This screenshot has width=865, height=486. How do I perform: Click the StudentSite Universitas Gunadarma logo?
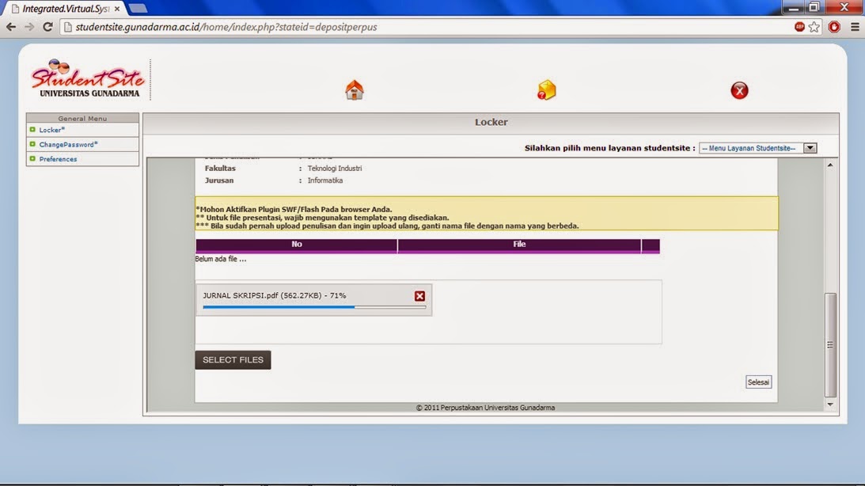coord(89,78)
